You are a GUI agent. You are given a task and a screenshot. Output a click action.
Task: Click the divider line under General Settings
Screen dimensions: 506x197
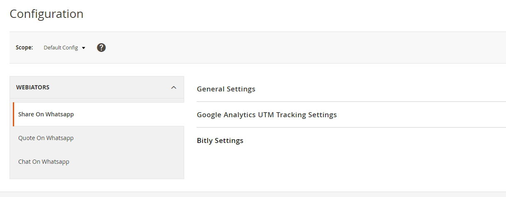click(x=351, y=101)
